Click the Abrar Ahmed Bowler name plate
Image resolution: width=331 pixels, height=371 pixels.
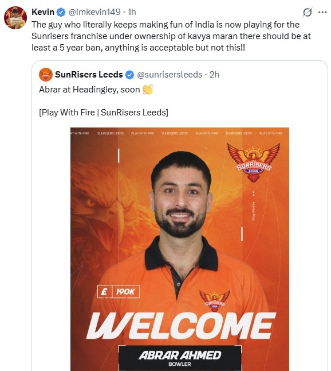tap(180, 358)
